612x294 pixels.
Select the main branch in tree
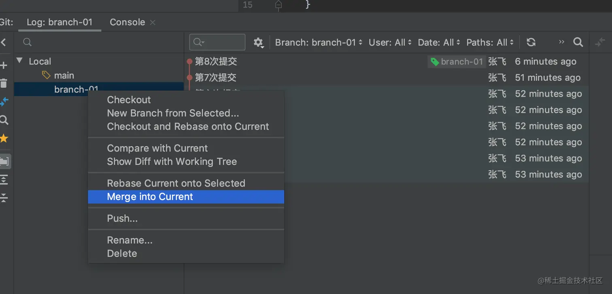point(64,76)
